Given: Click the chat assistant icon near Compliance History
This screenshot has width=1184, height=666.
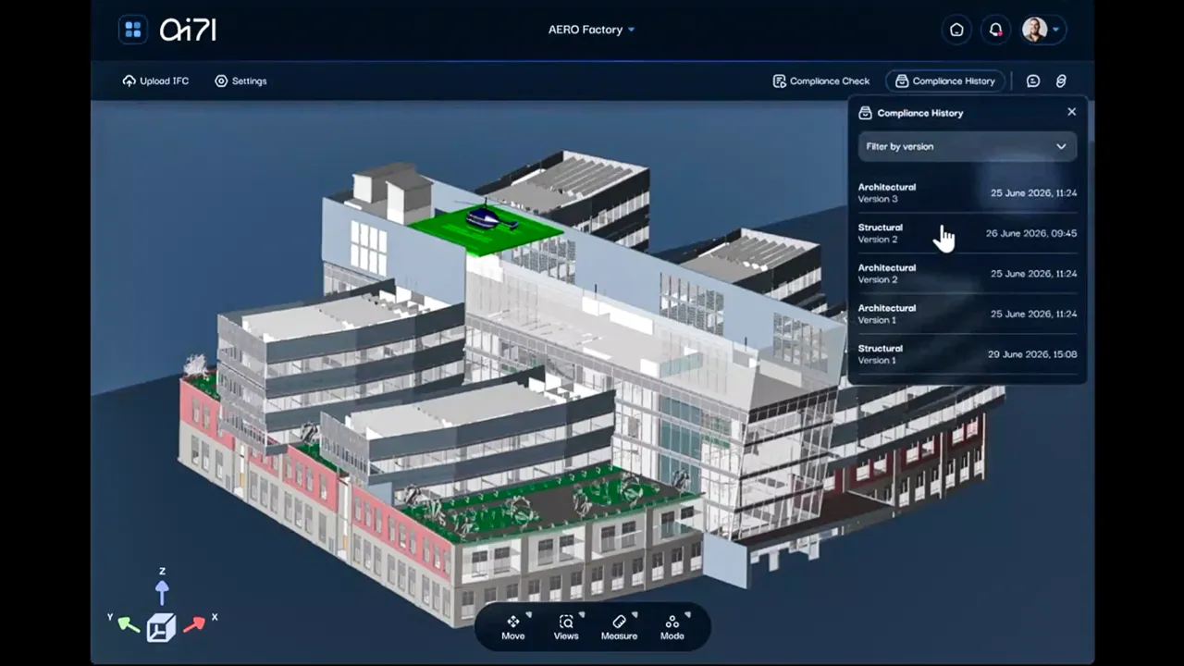Looking at the screenshot, I should [1033, 80].
